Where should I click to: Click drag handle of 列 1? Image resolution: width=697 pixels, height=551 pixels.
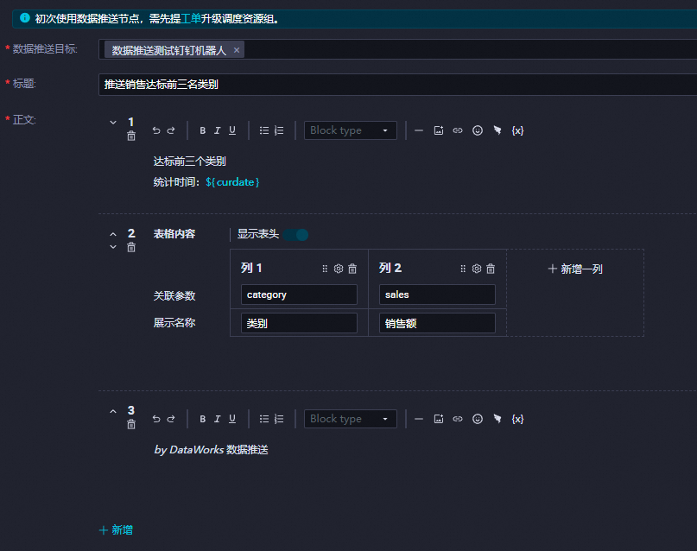coord(325,269)
